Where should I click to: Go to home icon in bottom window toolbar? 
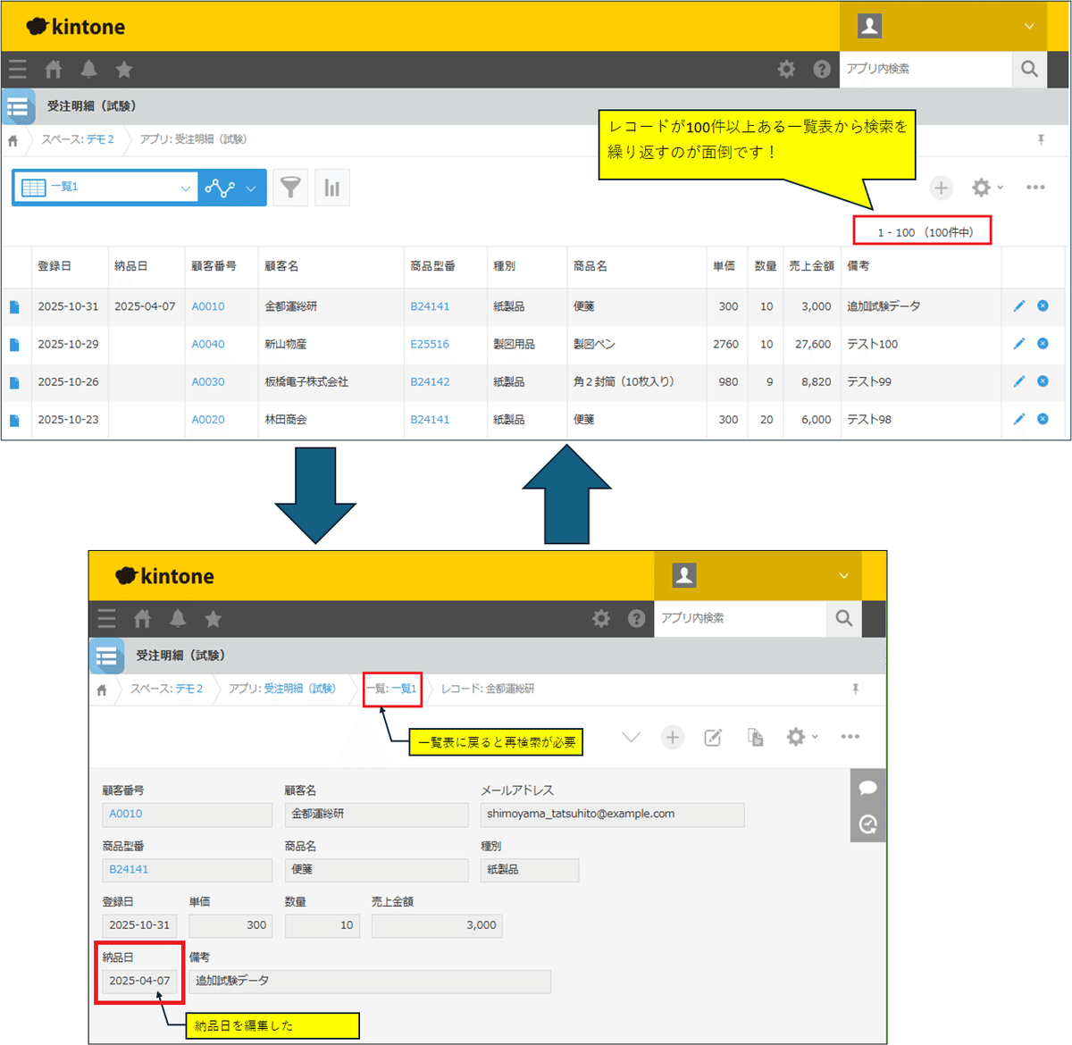point(142,618)
